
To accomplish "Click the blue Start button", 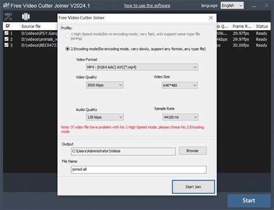I will click(x=249, y=201).
